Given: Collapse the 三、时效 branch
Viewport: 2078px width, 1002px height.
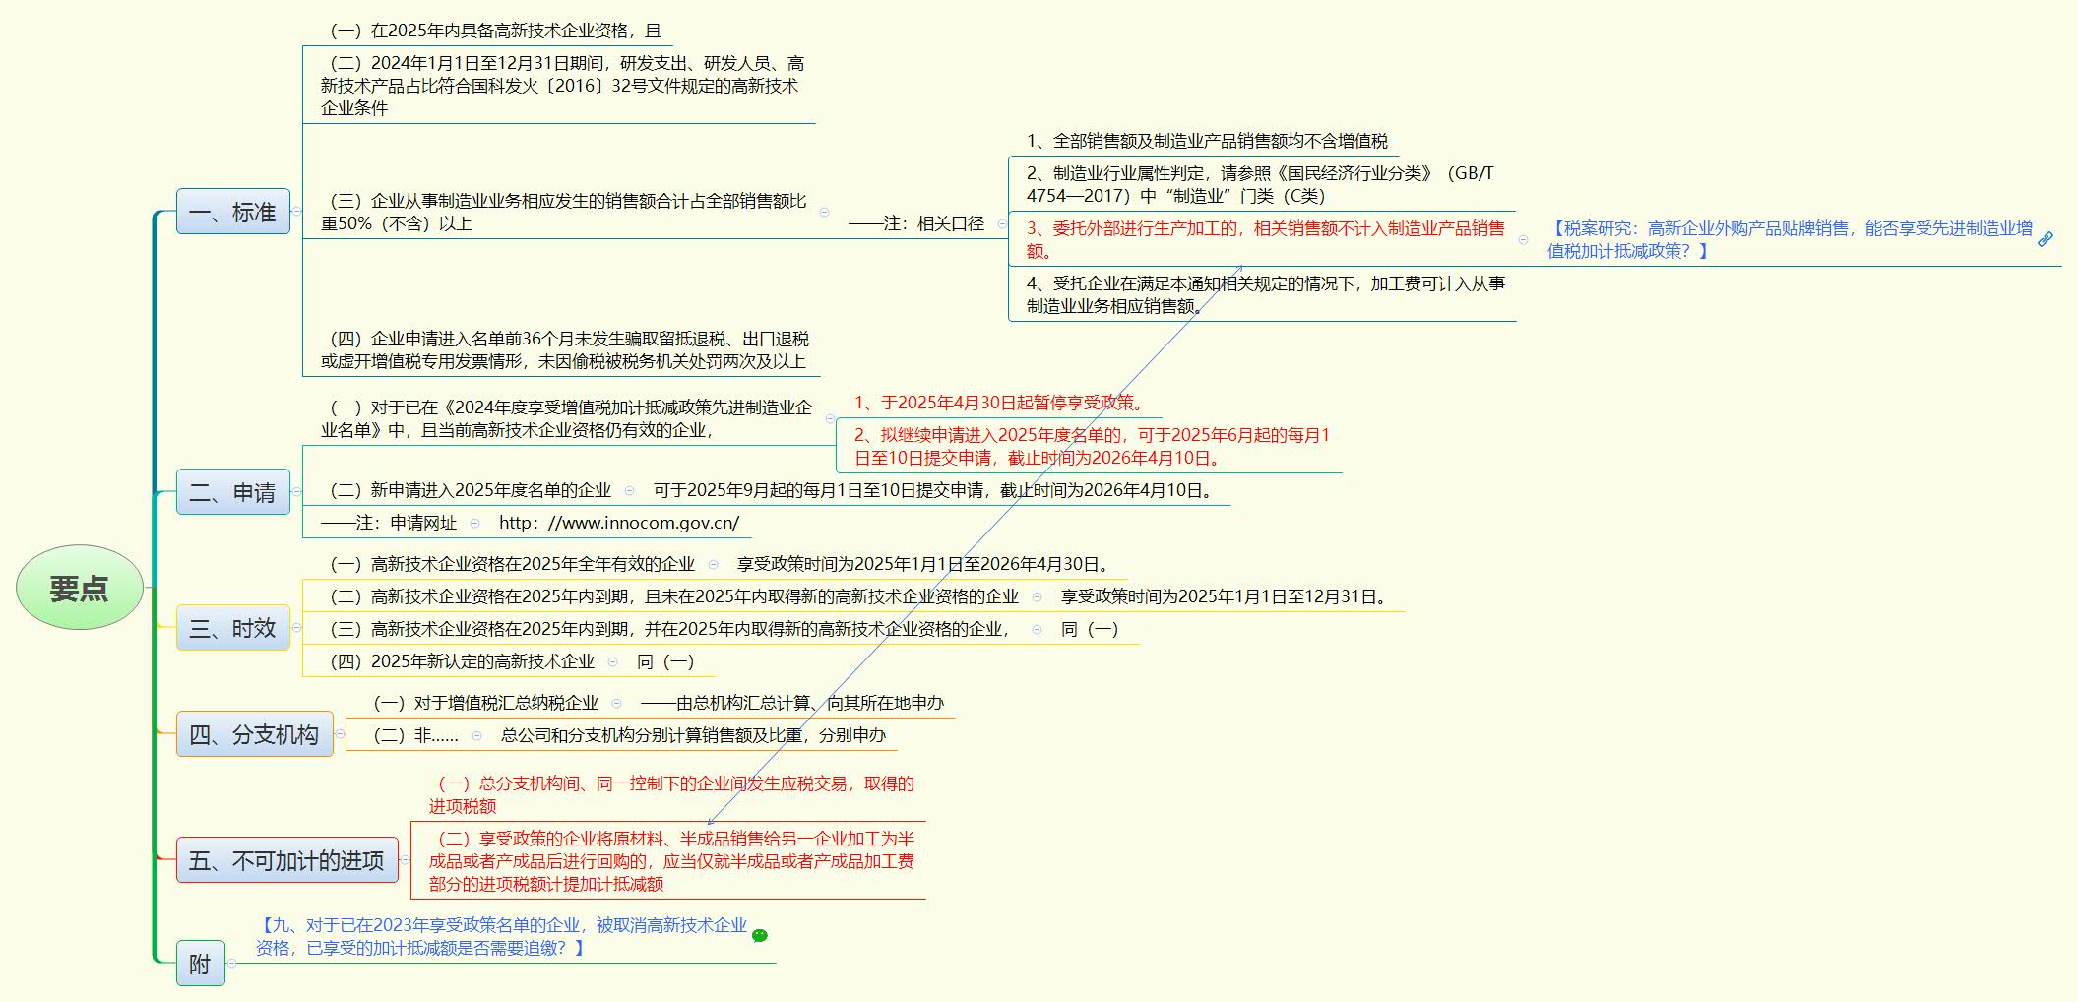Looking at the screenshot, I should tap(297, 628).
